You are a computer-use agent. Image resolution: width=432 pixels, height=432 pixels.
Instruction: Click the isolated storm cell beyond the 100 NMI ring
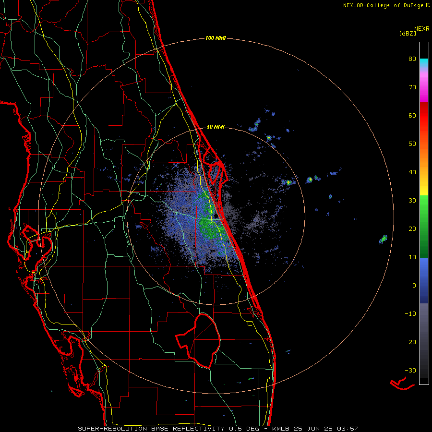[383, 240]
